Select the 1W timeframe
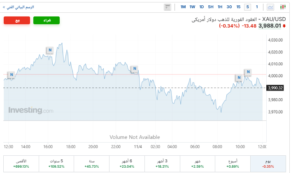 192,7
